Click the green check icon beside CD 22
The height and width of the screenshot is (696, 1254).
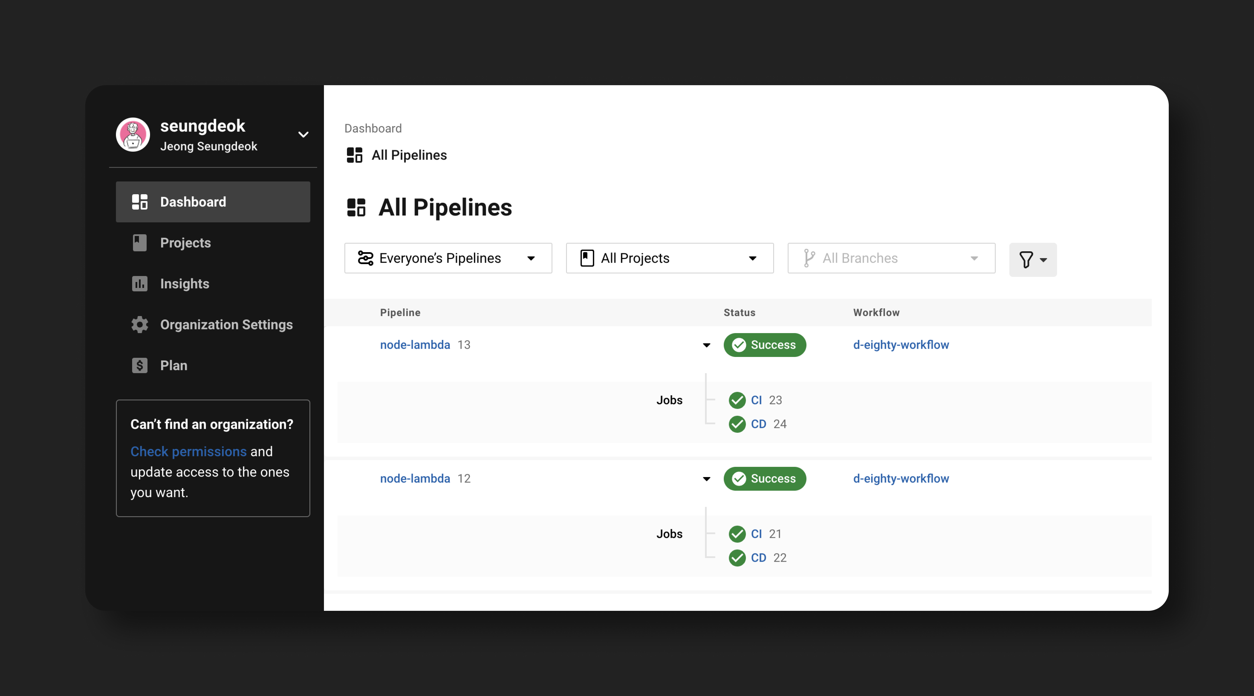pyautogui.click(x=737, y=558)
